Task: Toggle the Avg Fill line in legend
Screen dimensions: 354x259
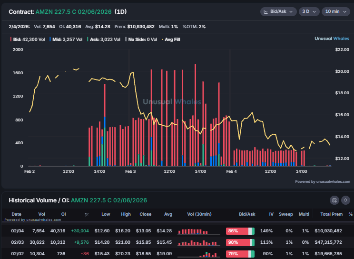Action: point(171,40)
